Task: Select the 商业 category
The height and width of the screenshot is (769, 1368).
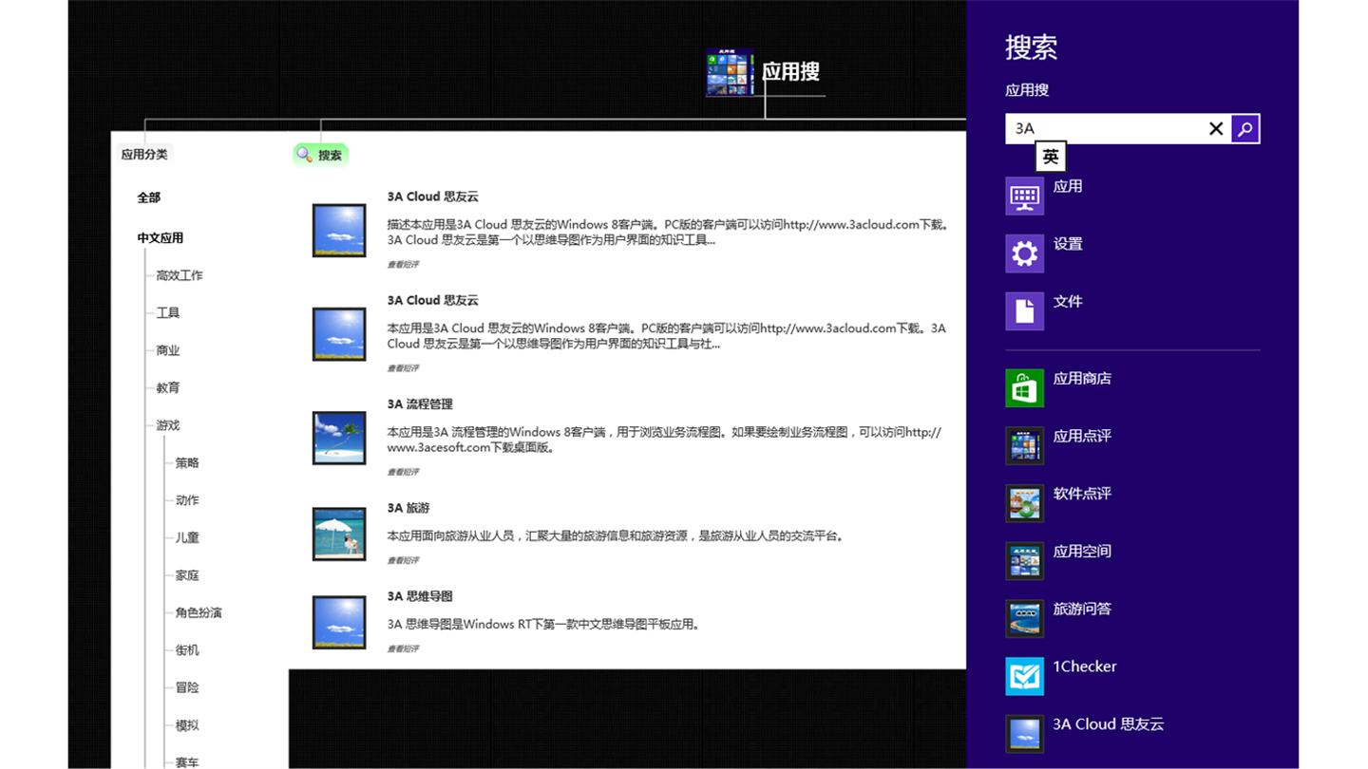Action: (x=168, y=350)
